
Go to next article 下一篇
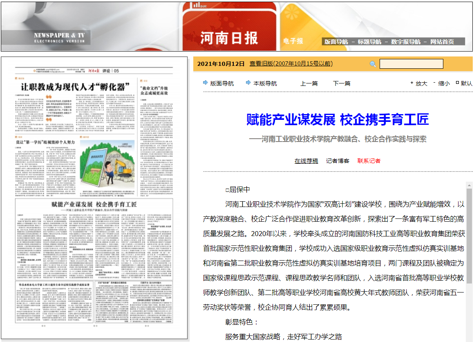(x=342, y=83)
